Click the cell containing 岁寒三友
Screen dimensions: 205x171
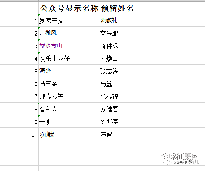(x=69, y=20)
